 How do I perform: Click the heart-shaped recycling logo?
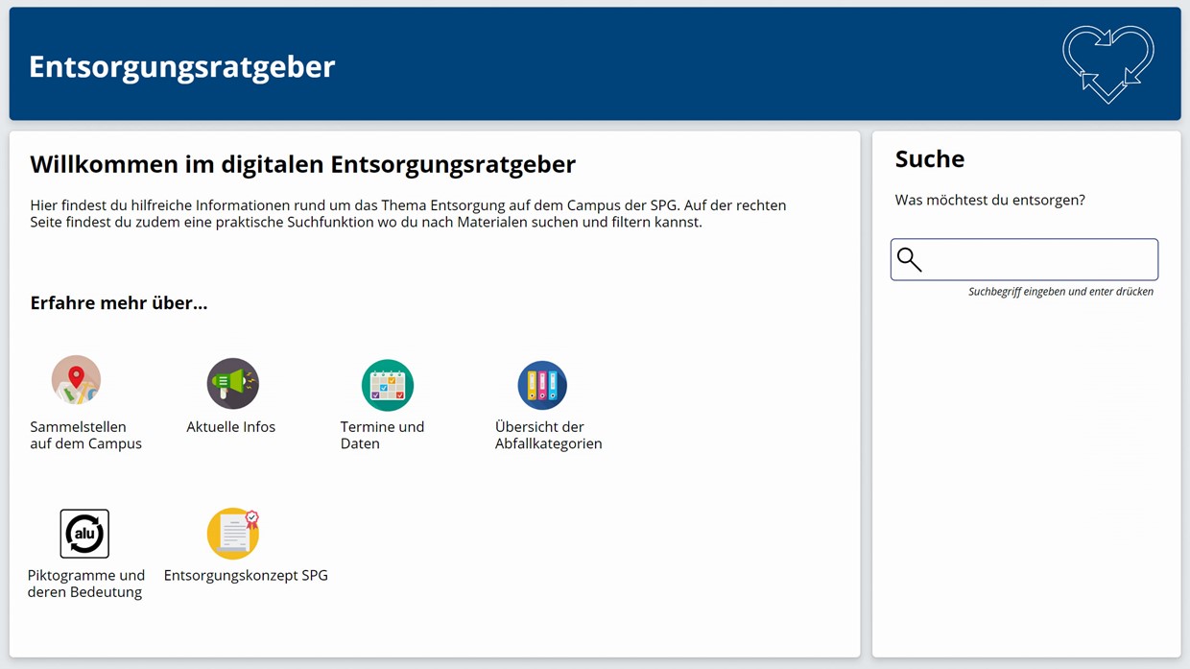pos(1107,63)
